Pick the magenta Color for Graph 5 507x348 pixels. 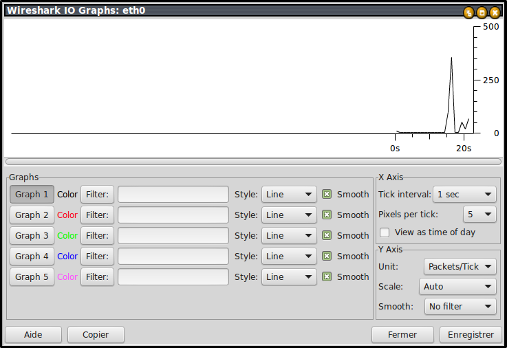point(67,277)
